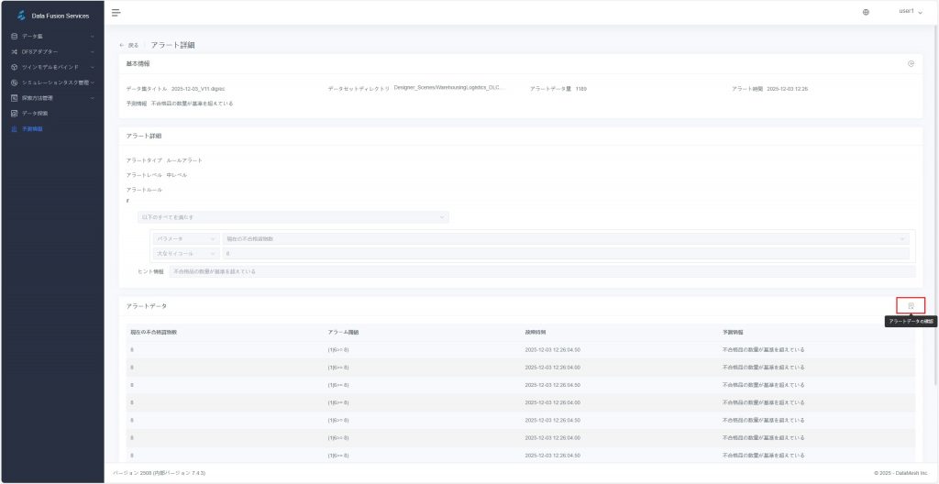Click the データ探索 sidebar icon

click(x=14, y=114)
